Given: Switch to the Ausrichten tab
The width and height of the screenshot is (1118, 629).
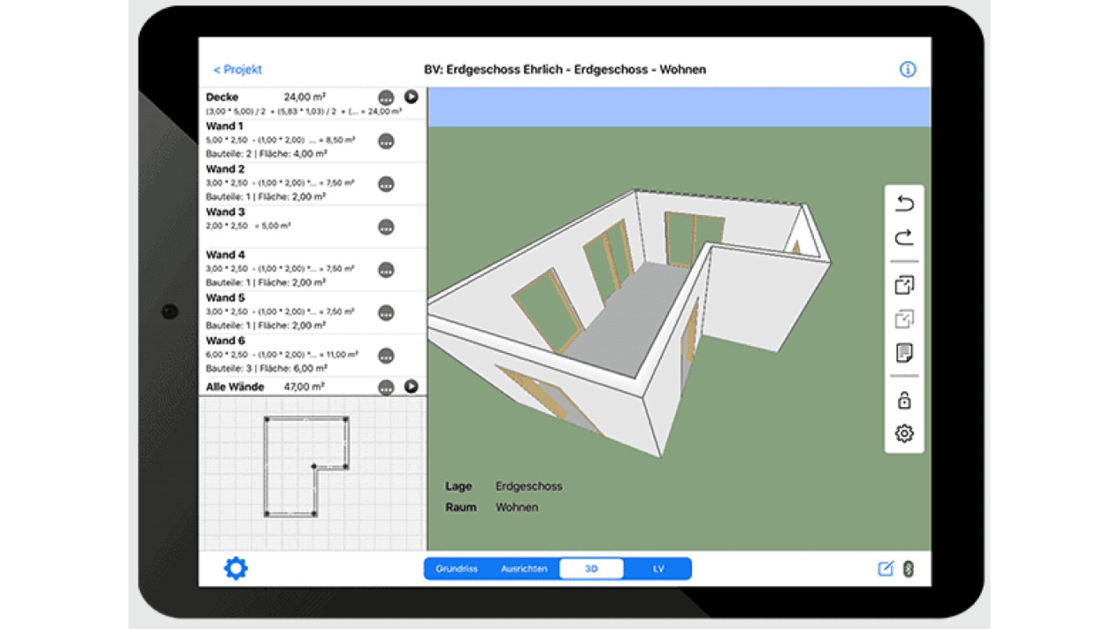Looking at the screenshot, I should coord(524,568).
